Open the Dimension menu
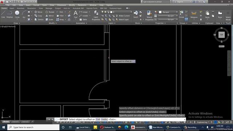This screenshot has height=131, width=233. 62,5
